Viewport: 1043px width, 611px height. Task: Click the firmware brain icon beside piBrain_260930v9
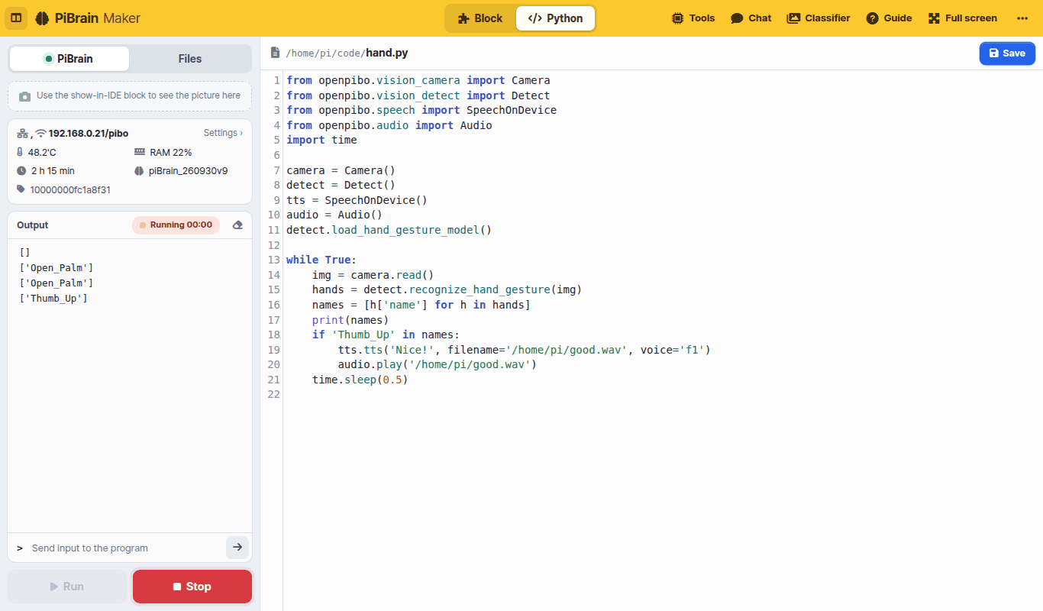(139, 171)
